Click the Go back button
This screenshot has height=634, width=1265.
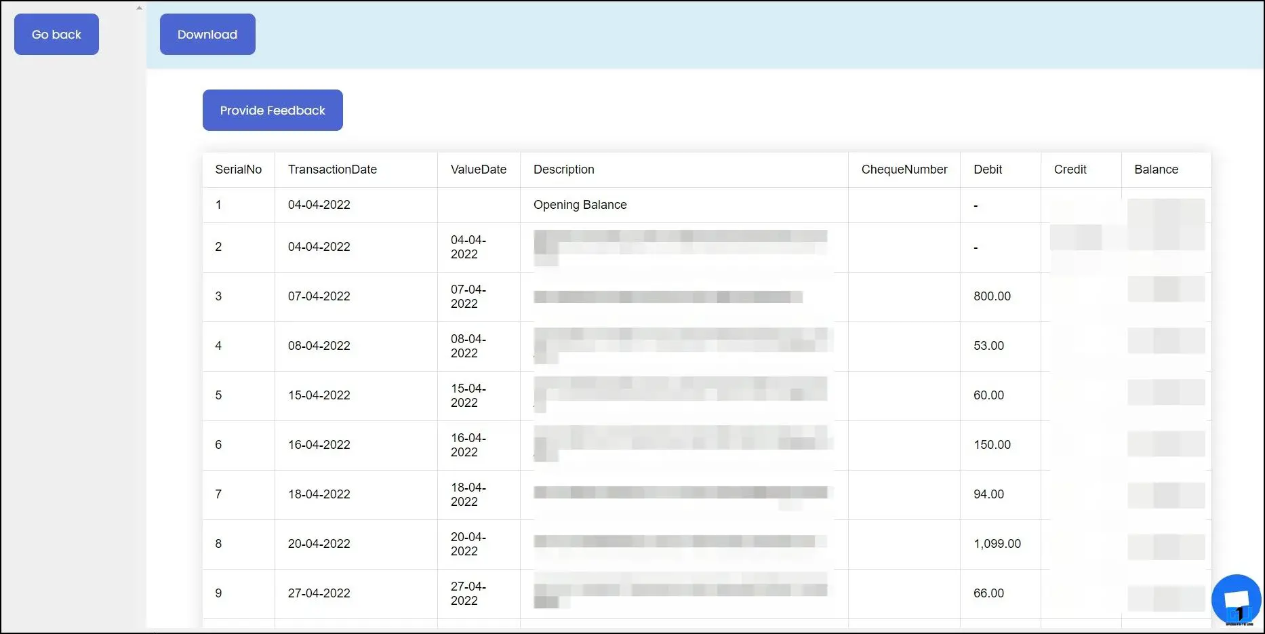pyautogui.click(x=56, y=34)
